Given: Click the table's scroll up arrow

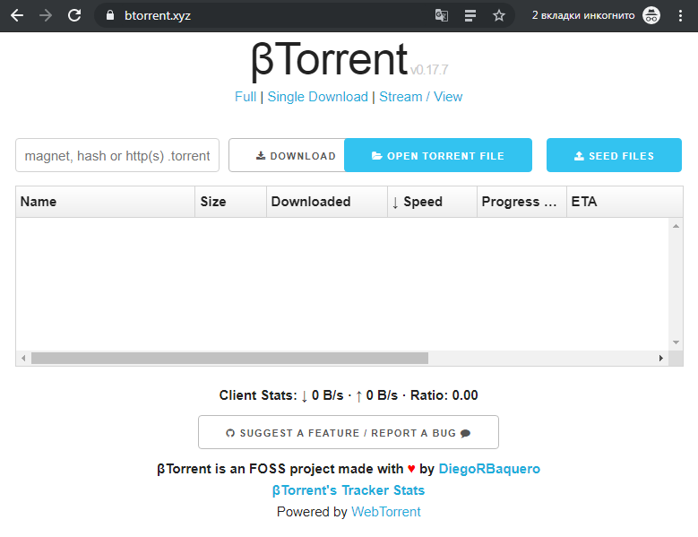Looking at the screenshot, I should [x=676, y=226].
